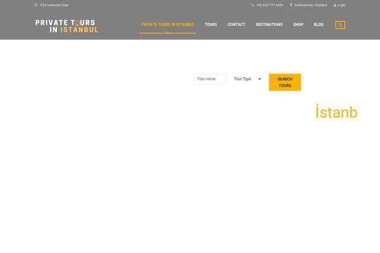Focus the Tour name input field
Viewport: 380px width, 253px height.
(210, 79)
